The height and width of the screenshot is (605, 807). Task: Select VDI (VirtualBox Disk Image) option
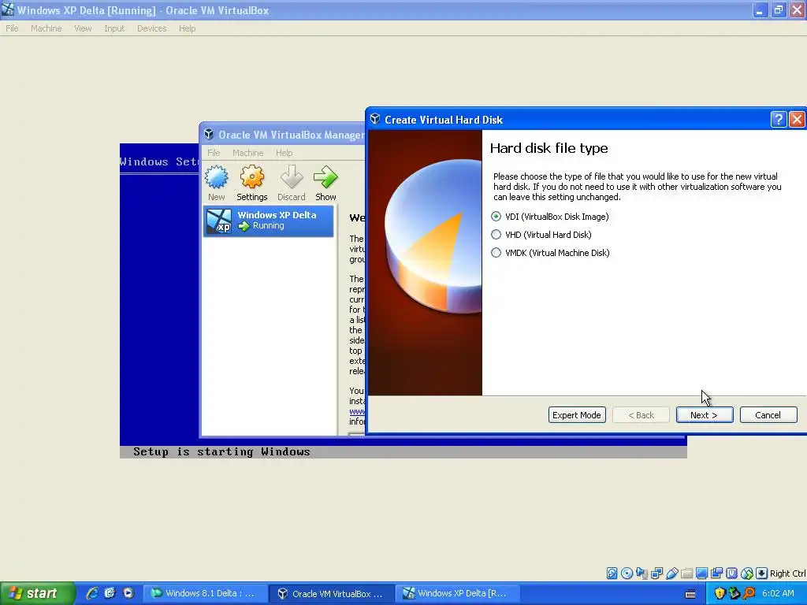coord(549,217)
